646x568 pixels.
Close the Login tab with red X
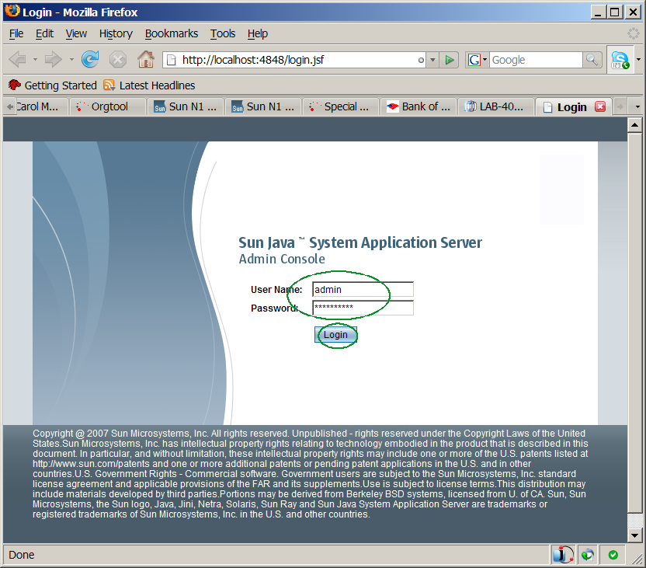(600, 106)
